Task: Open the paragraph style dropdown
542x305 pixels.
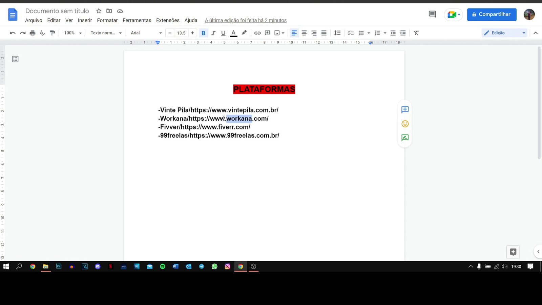Action: pos(106,33)
